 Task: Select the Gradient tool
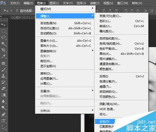[3, 95]
